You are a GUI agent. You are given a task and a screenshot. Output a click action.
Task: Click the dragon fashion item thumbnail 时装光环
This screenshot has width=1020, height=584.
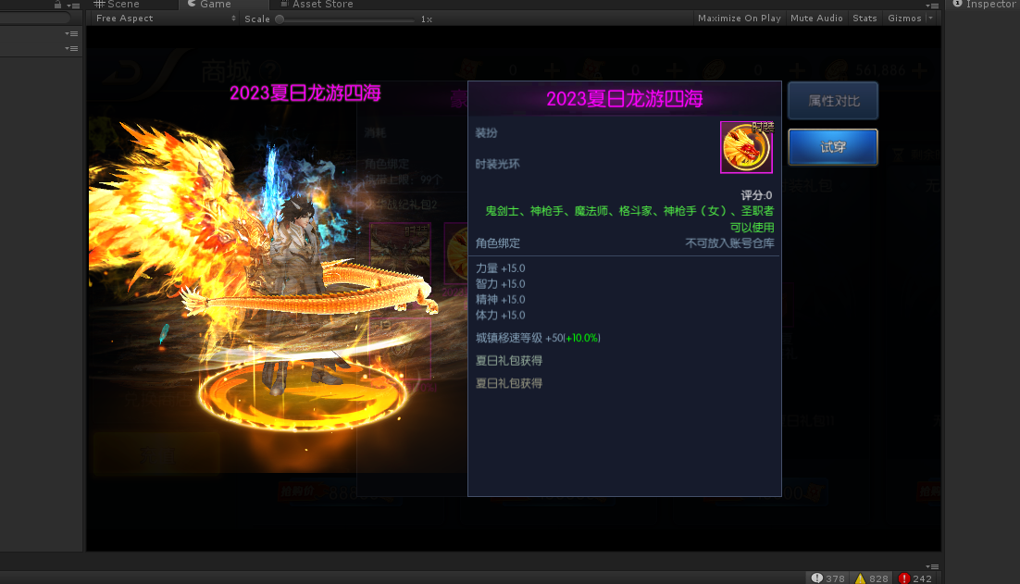click(x=746, y=147)
